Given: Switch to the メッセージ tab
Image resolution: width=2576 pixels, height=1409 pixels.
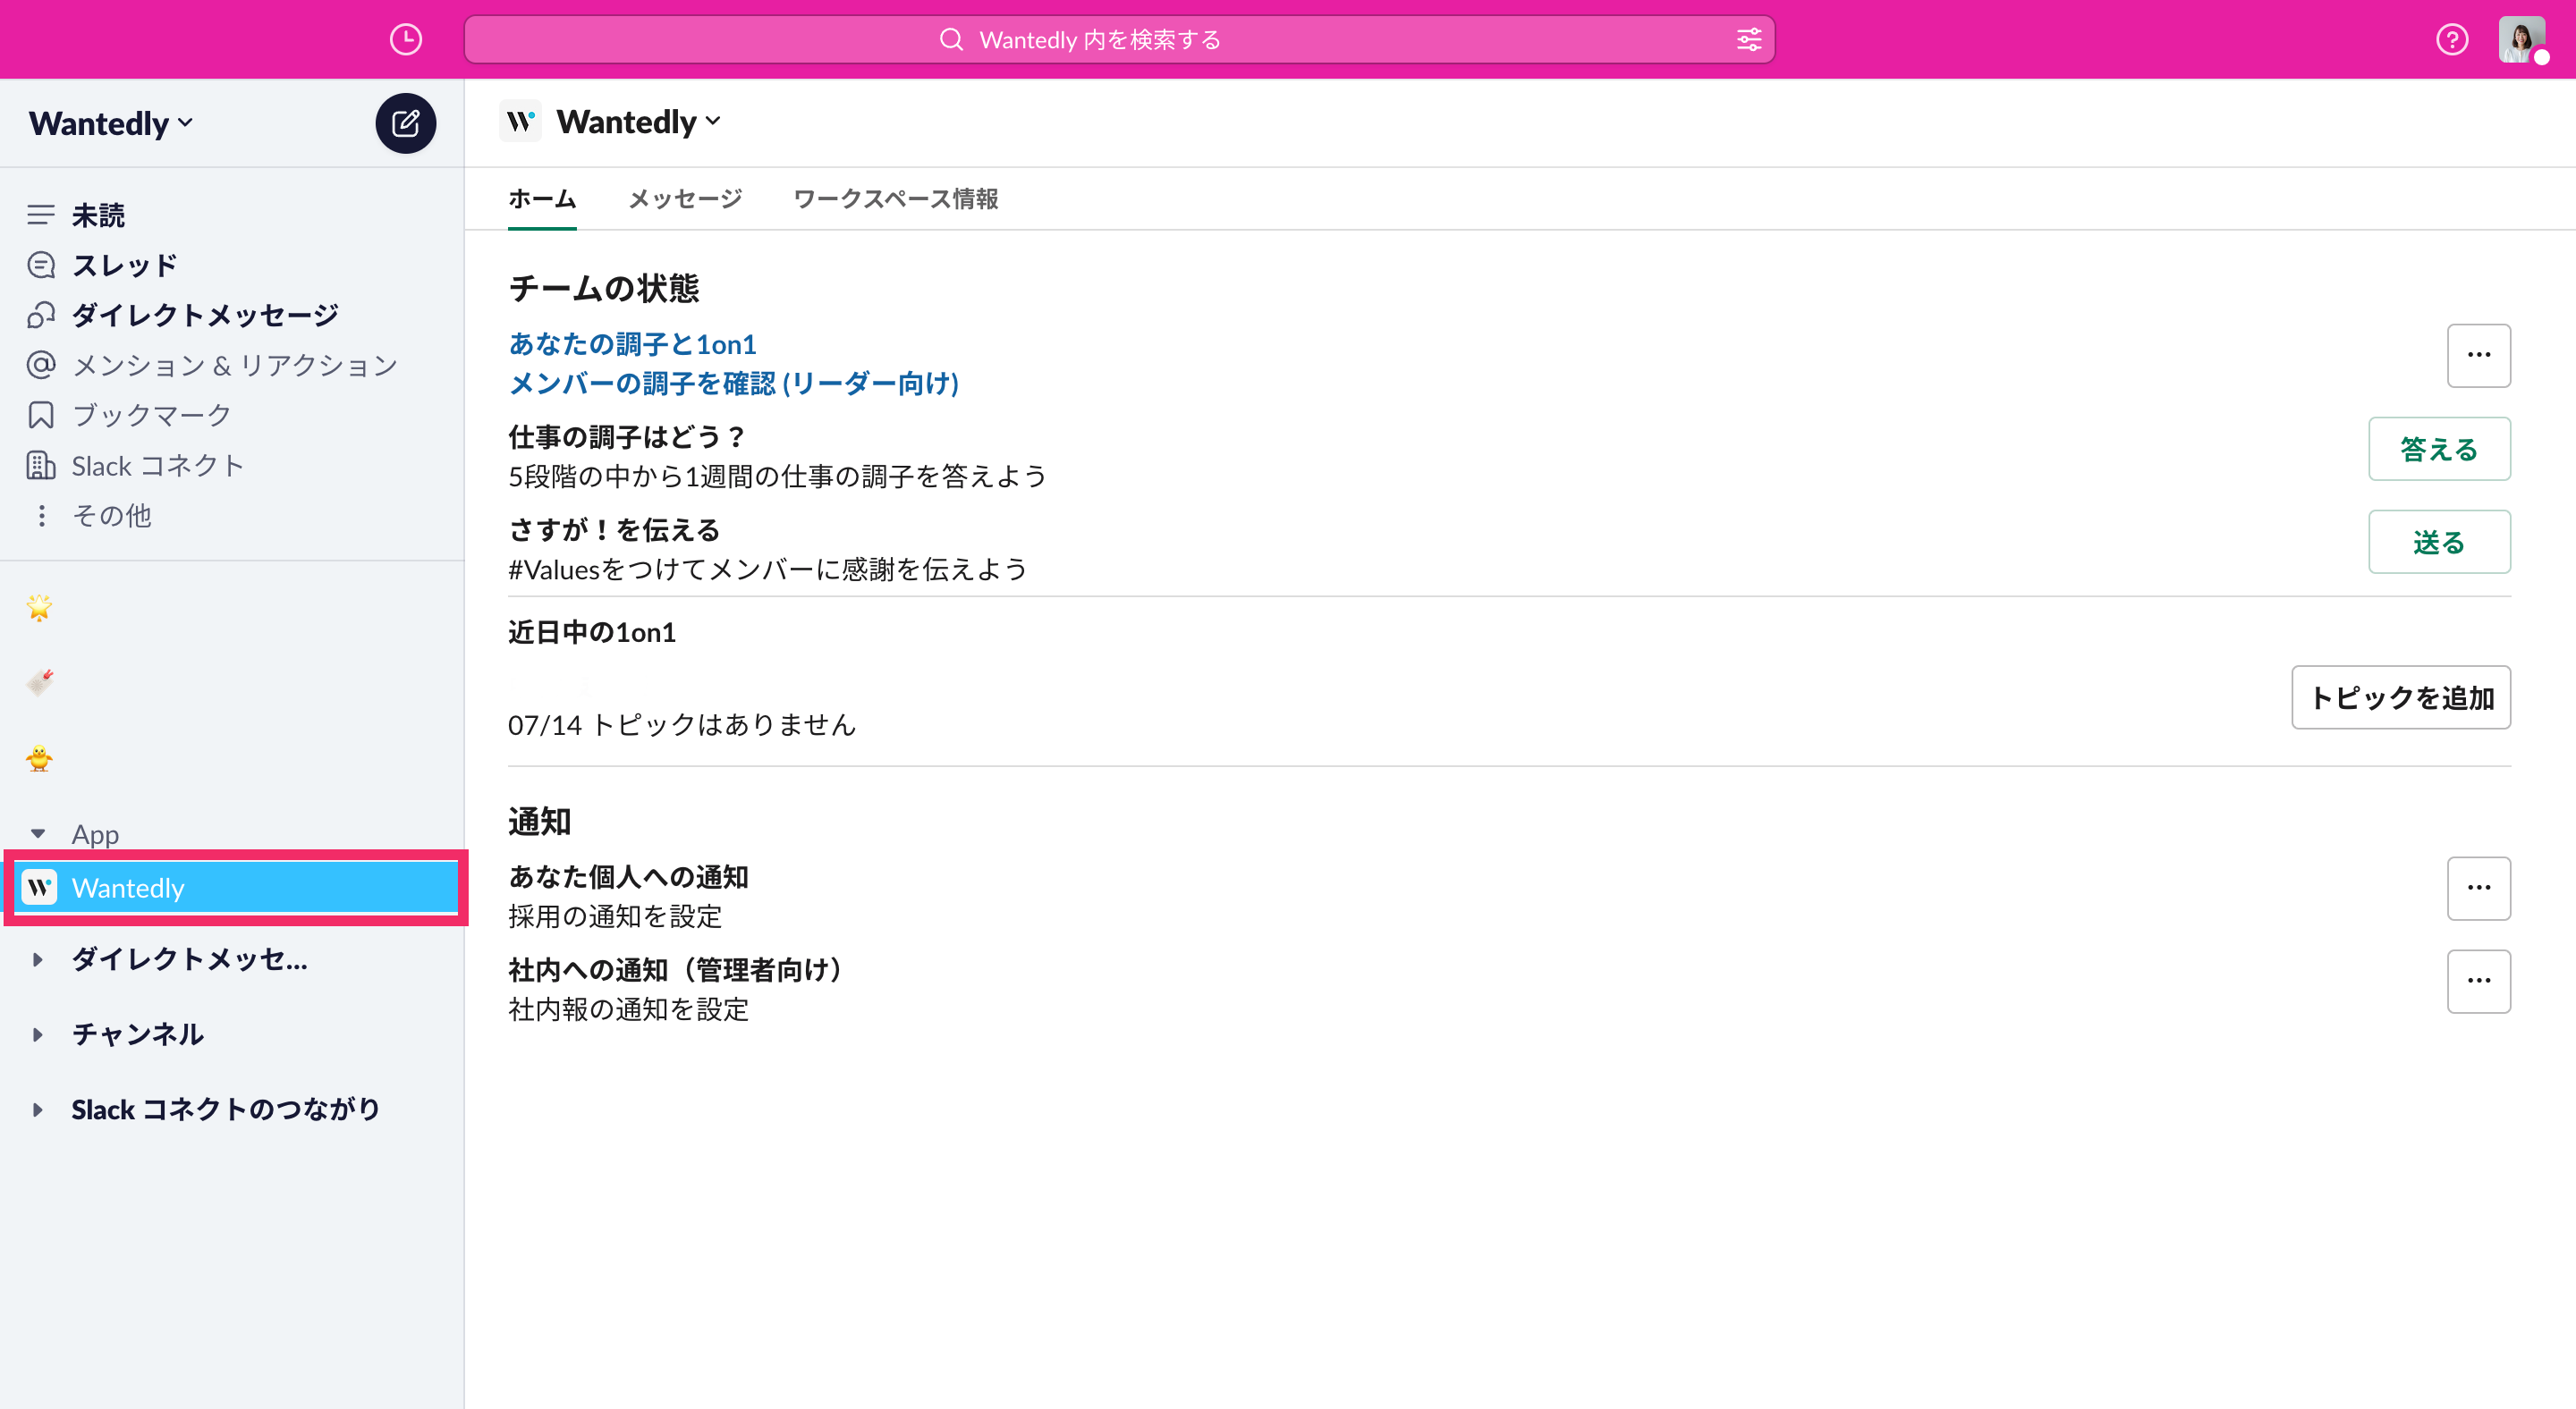Looking at the screenshot, I should [685, 198].
